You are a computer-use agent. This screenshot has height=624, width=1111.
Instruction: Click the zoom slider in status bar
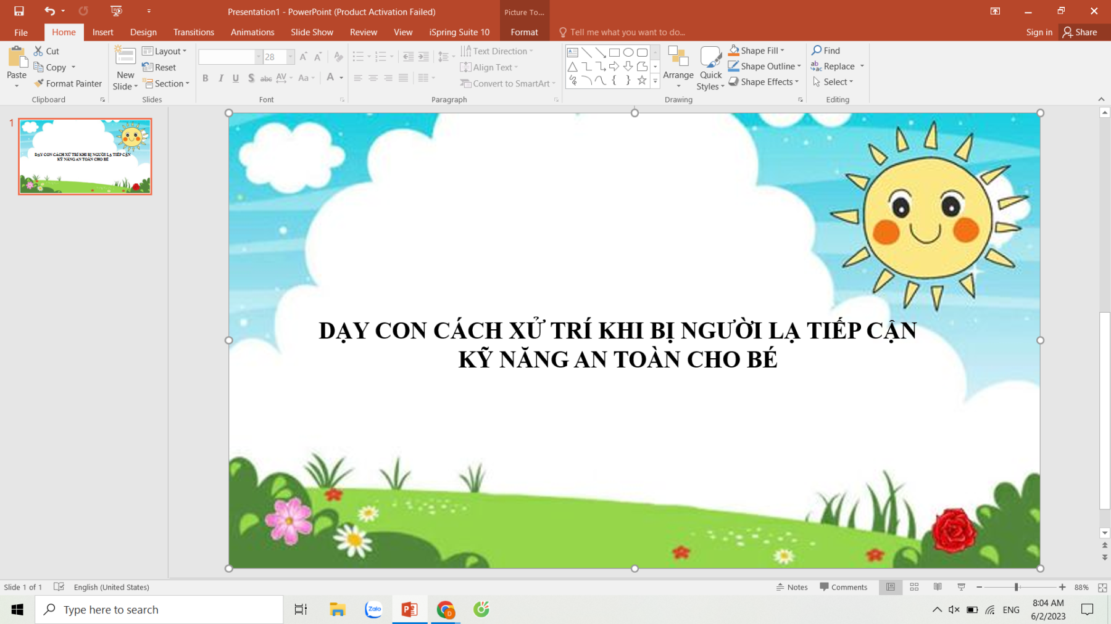tap(1016, 587)
